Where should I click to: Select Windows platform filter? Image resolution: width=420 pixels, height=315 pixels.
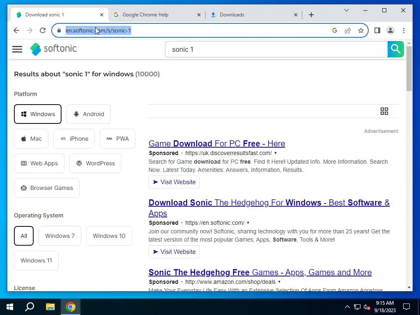coord(38,114)
